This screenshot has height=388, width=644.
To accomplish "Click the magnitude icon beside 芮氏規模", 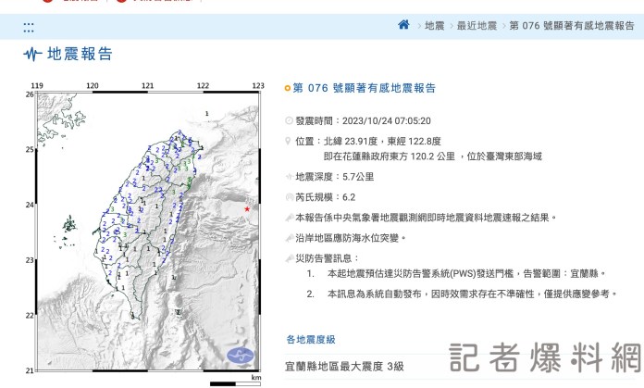I will click(289, 197).
